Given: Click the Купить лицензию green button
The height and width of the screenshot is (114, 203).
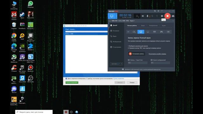Looking at the screenshot, I should pos(72,82).
